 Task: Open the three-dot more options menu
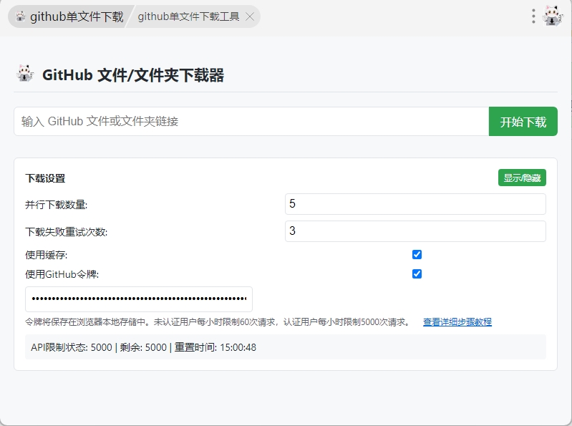[x=533, y=16]
